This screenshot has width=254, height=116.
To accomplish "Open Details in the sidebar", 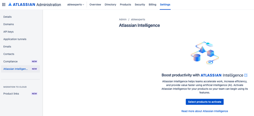I will point(20,17).
